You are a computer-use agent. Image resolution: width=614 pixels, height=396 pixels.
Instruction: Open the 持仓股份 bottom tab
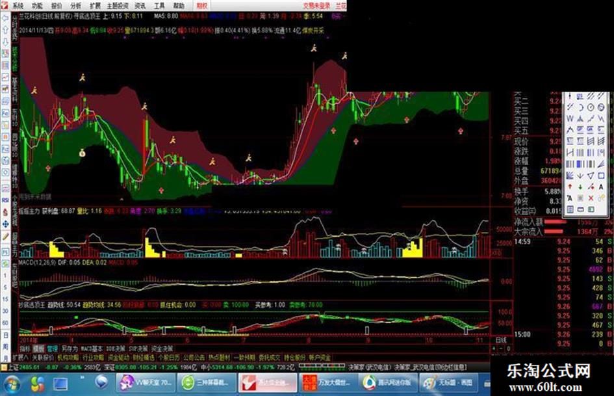[294, 358]
